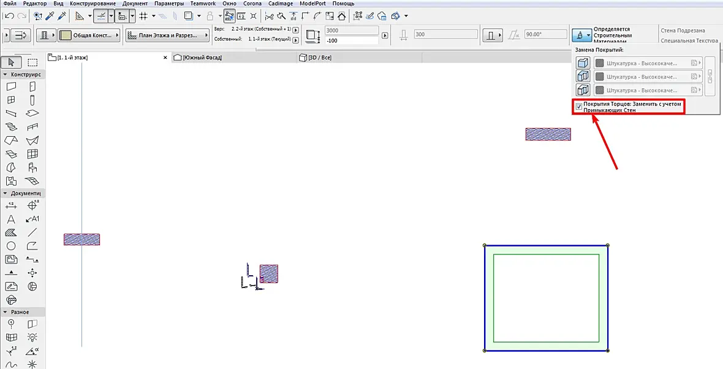Click the eyedropper Pick Up Parameters icon
Image resolution: width=723 pixels, height=369 pixels.
click(x=50, y=16)
